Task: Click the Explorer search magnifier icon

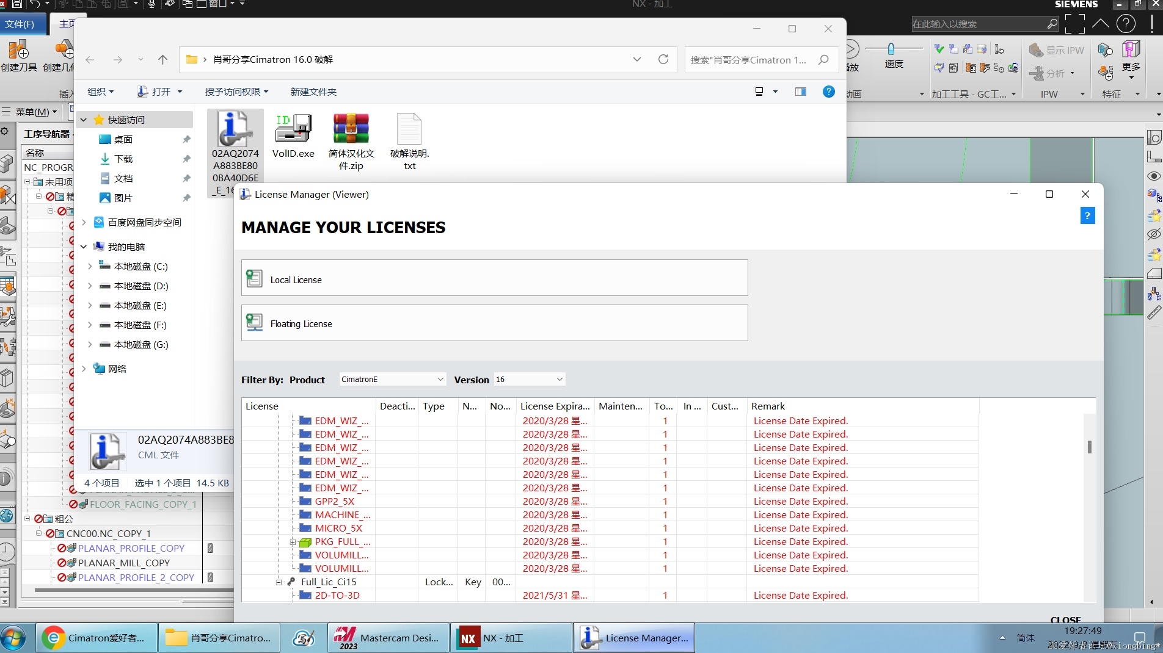Action: (823, 60)
